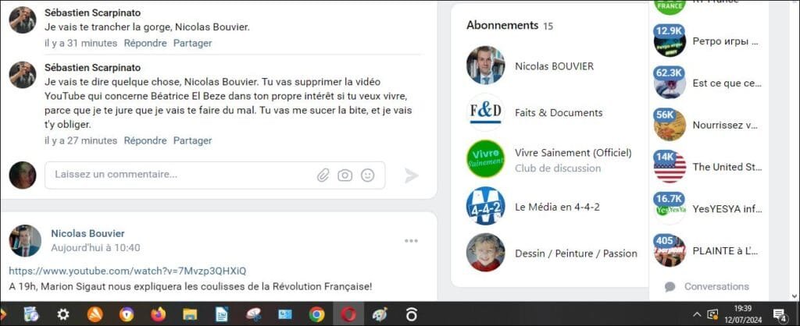Image resolution: width=800 pixels, height=326 pixels.
Task: Open Firefox from the taskbar
Action: coord(159,314)
